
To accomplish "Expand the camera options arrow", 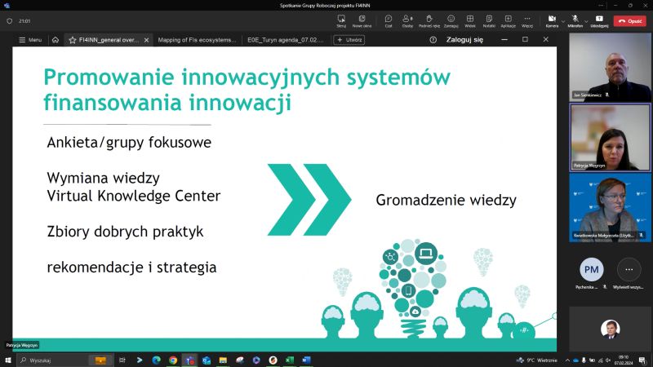I will click(563, 21).
